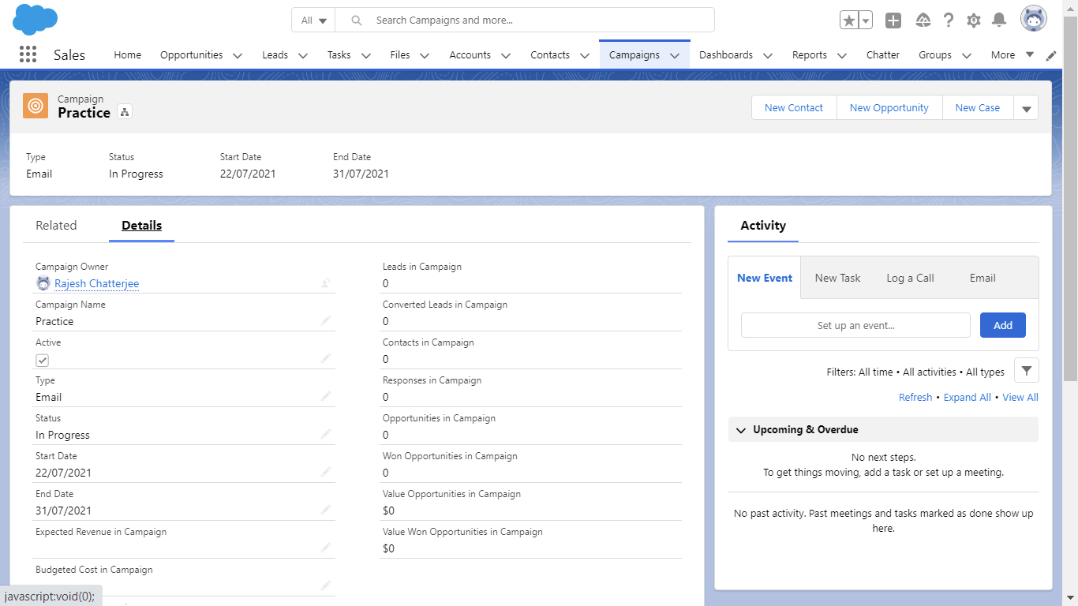The image size is (1078, 606).
Task: View campaign hierarchy icon next to Practice
Action: click(x=125, y=112)
